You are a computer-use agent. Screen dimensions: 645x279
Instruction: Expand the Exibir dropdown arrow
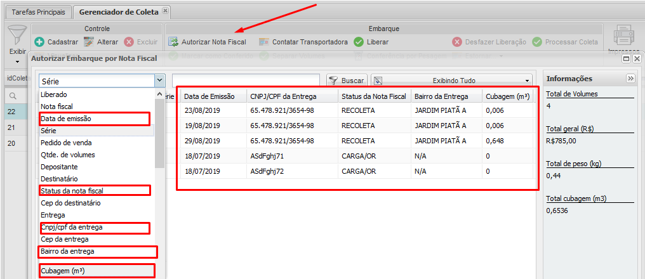[17, 62]
